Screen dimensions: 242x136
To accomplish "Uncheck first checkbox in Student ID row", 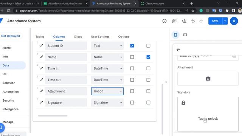I will (x=132, y=46).
